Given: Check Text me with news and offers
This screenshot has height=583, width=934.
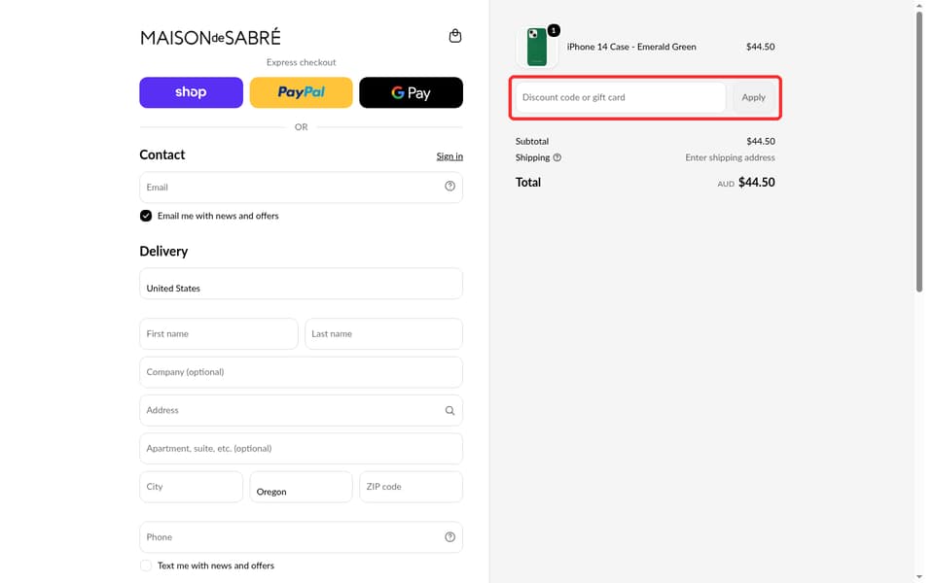Looking at the screenshot, I should coord(146,566).
